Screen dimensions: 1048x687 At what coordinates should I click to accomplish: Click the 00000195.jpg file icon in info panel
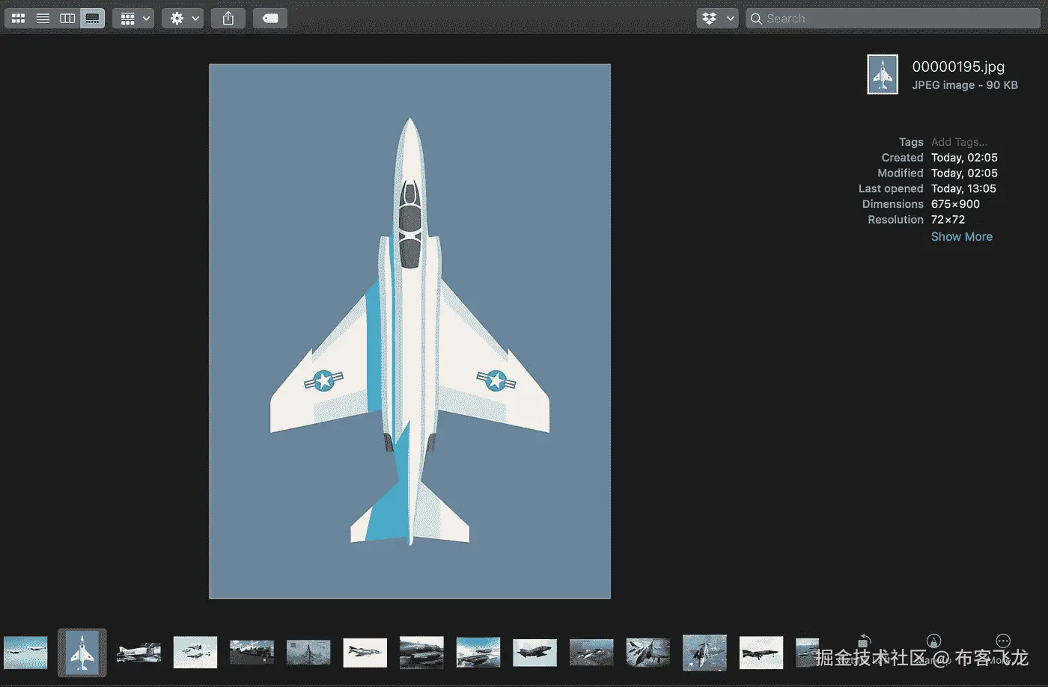pyautogui.click(x=883, y=75)
